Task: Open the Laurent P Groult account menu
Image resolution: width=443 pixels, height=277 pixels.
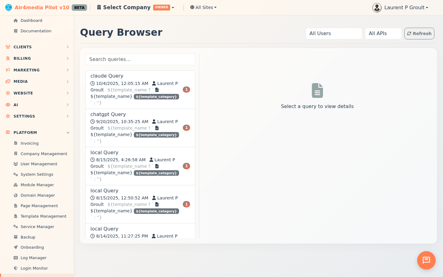Action: [x=406, y=7]
